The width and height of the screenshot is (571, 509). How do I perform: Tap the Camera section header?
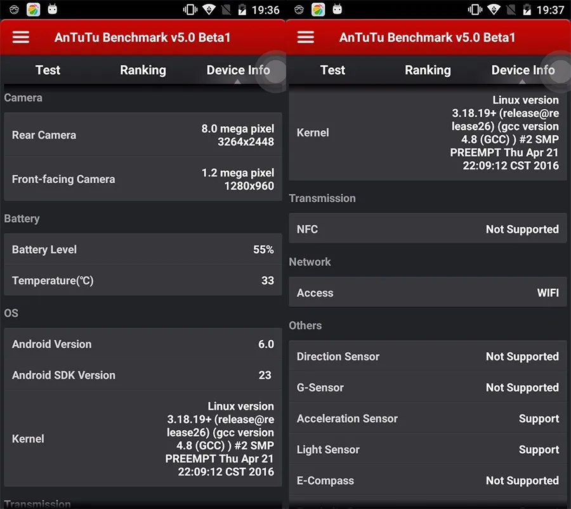(x=23, y=98)
